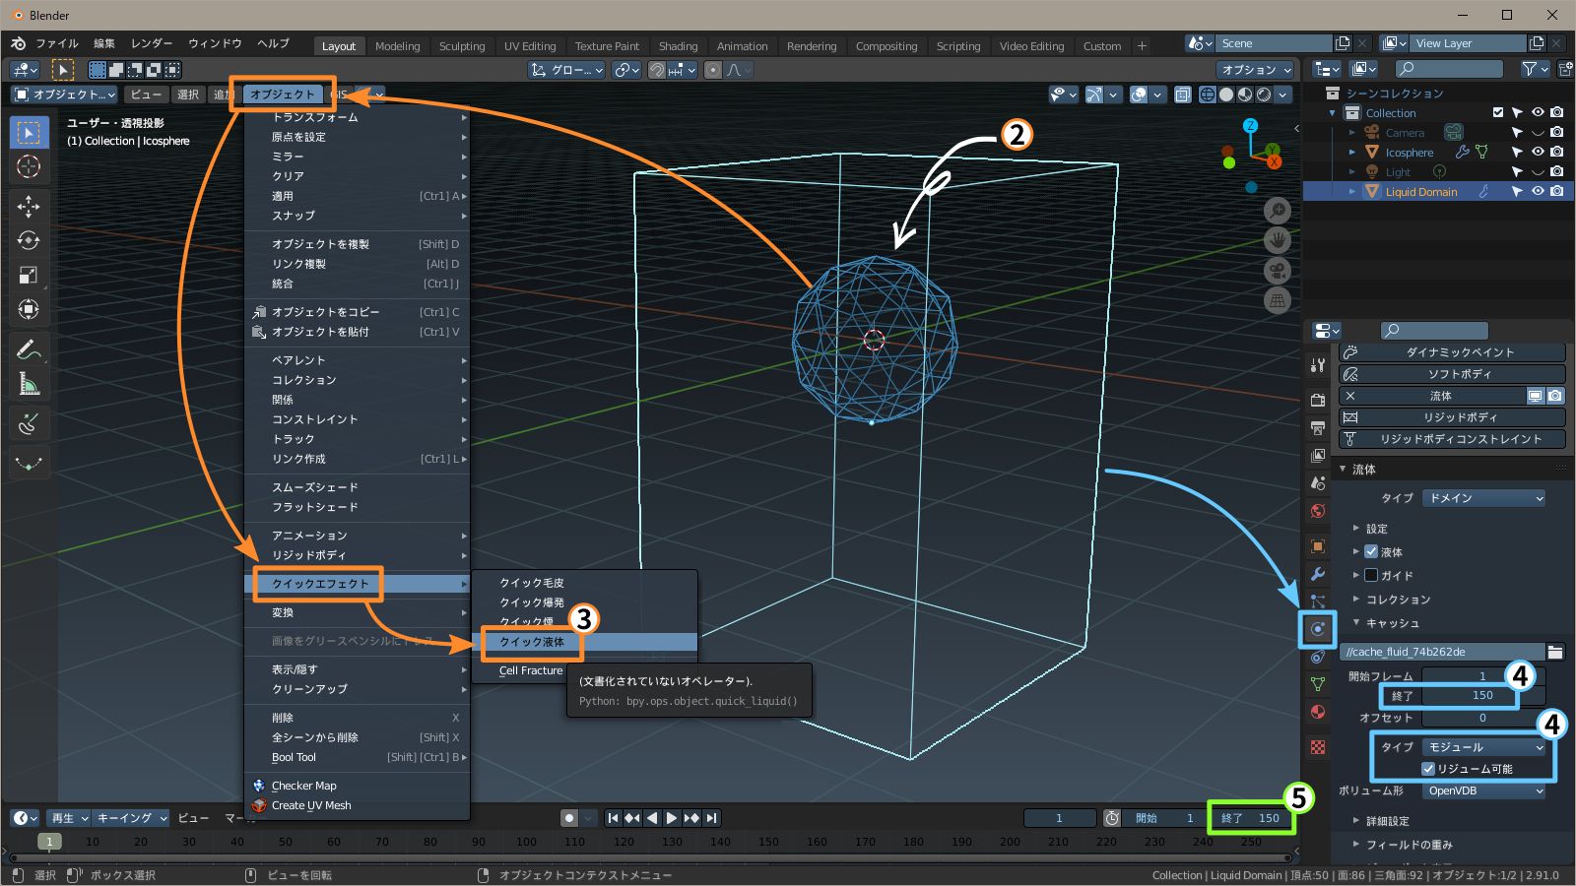Open the ファイル menu
Viewport: 1576px width, 886px height.
pyautogui.click(x=57, y=43)
